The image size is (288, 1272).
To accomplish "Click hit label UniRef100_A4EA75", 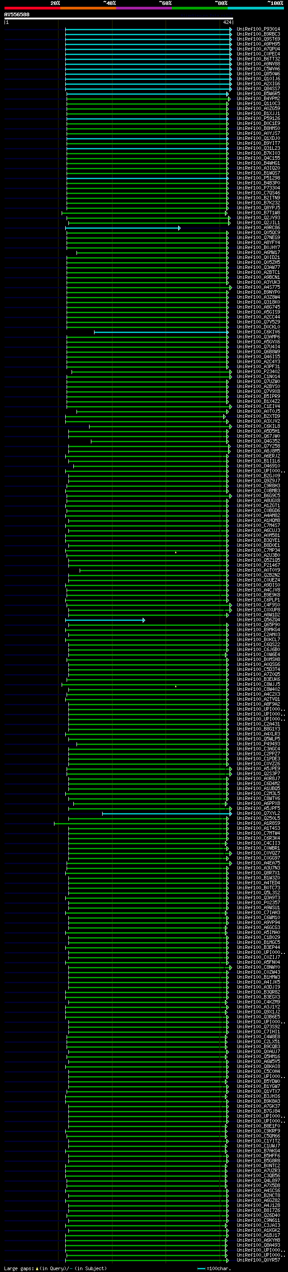I will [258, 863].
